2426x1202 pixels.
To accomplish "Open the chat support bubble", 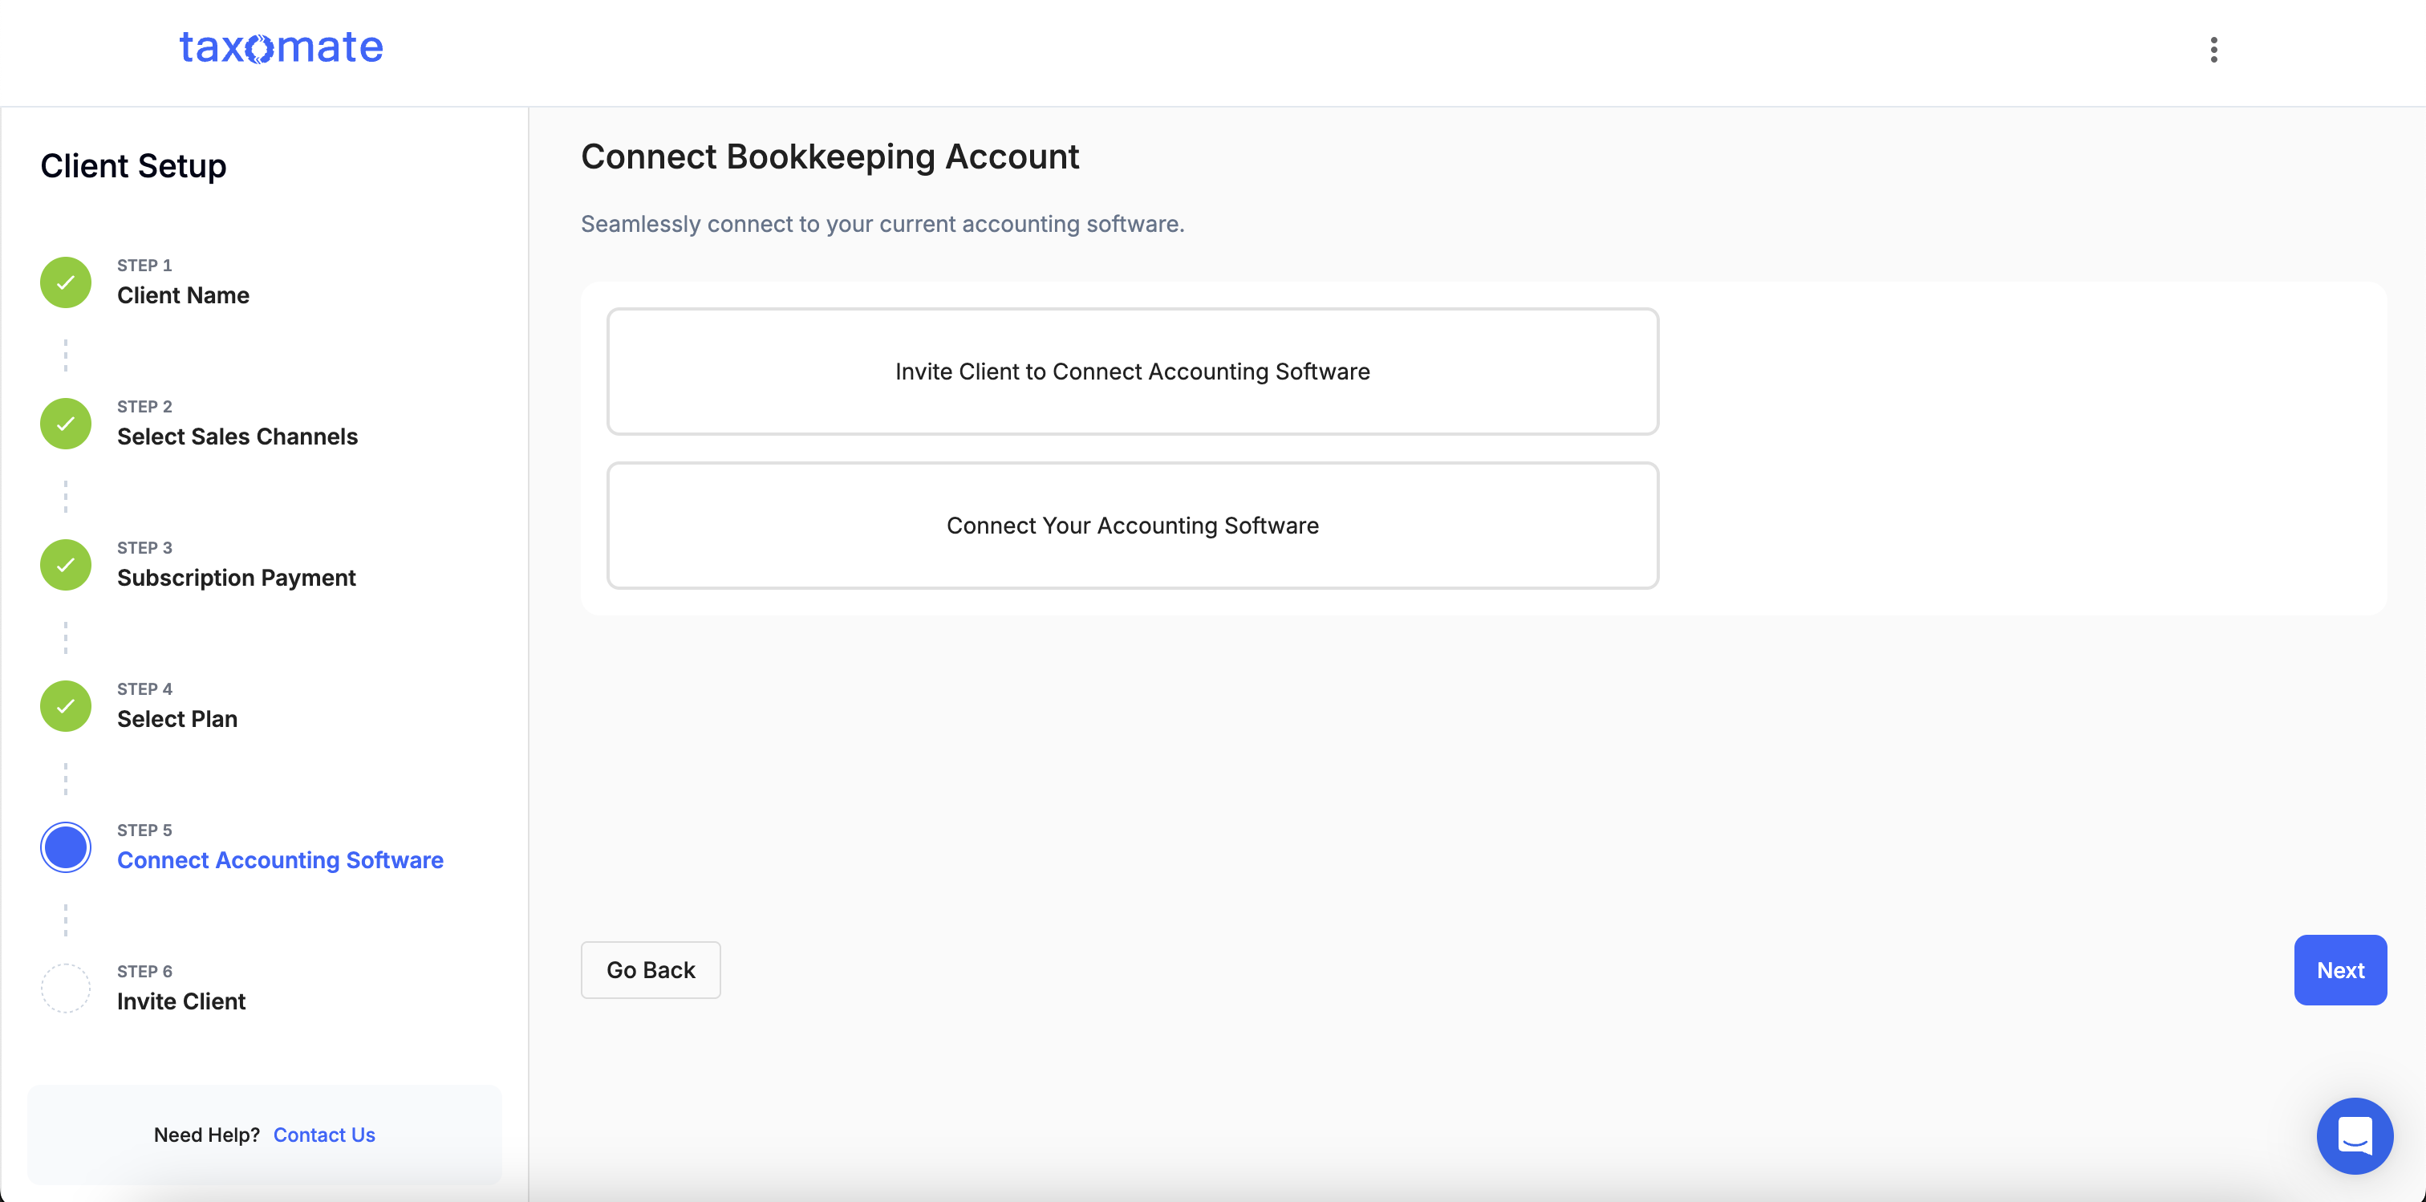I will [x=2355, y=1135].
